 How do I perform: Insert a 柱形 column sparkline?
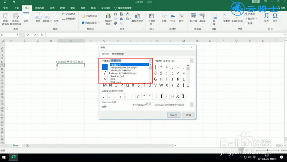coord(172,18)
